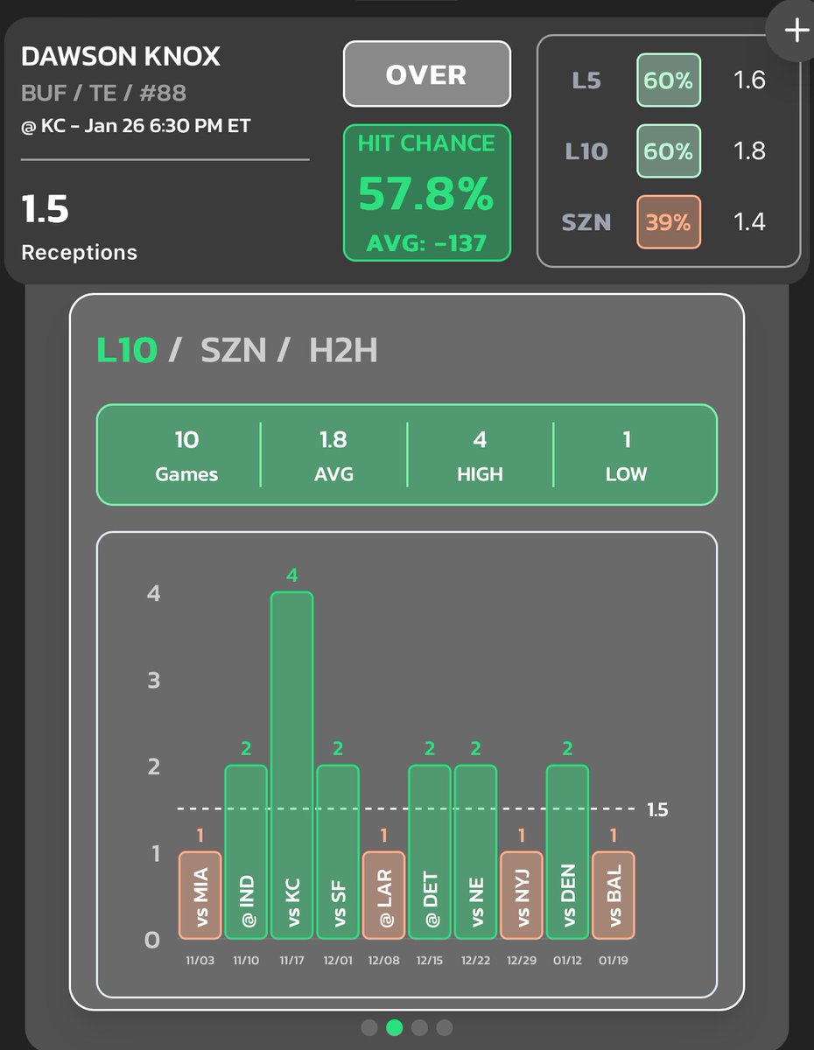
Task: Click the L5 60% hit rate badge
Action: (669, 80)
